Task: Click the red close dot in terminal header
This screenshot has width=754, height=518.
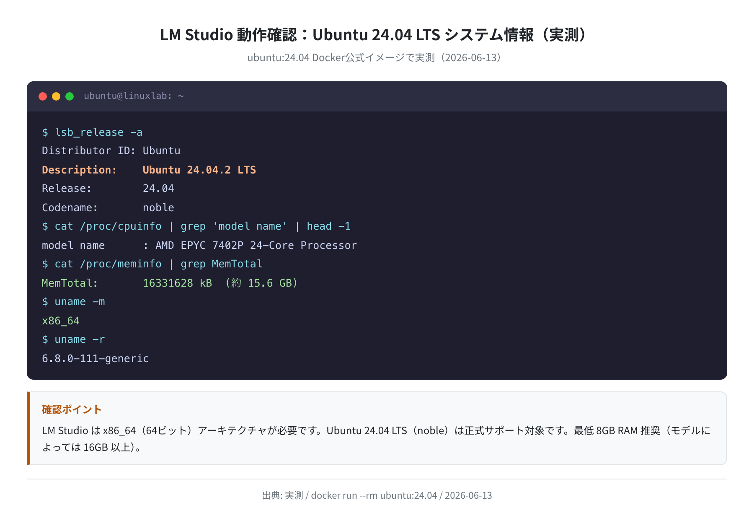Action: click(43, 96)
